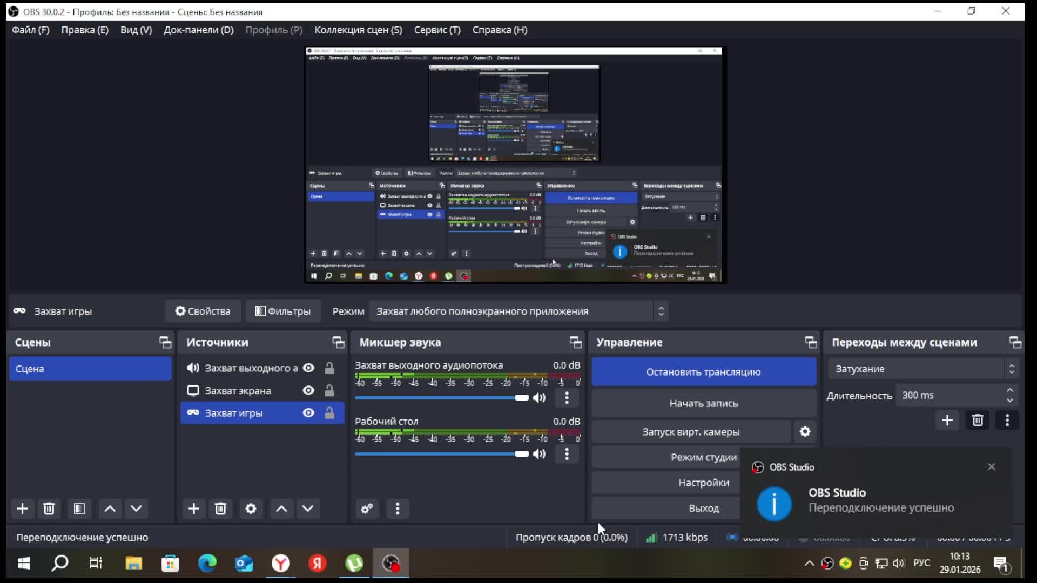1037x583 pixels.
Task: Mute the Рабочий стол audio speaker icon
Action: pyautogui.click(x=539, y=454)
